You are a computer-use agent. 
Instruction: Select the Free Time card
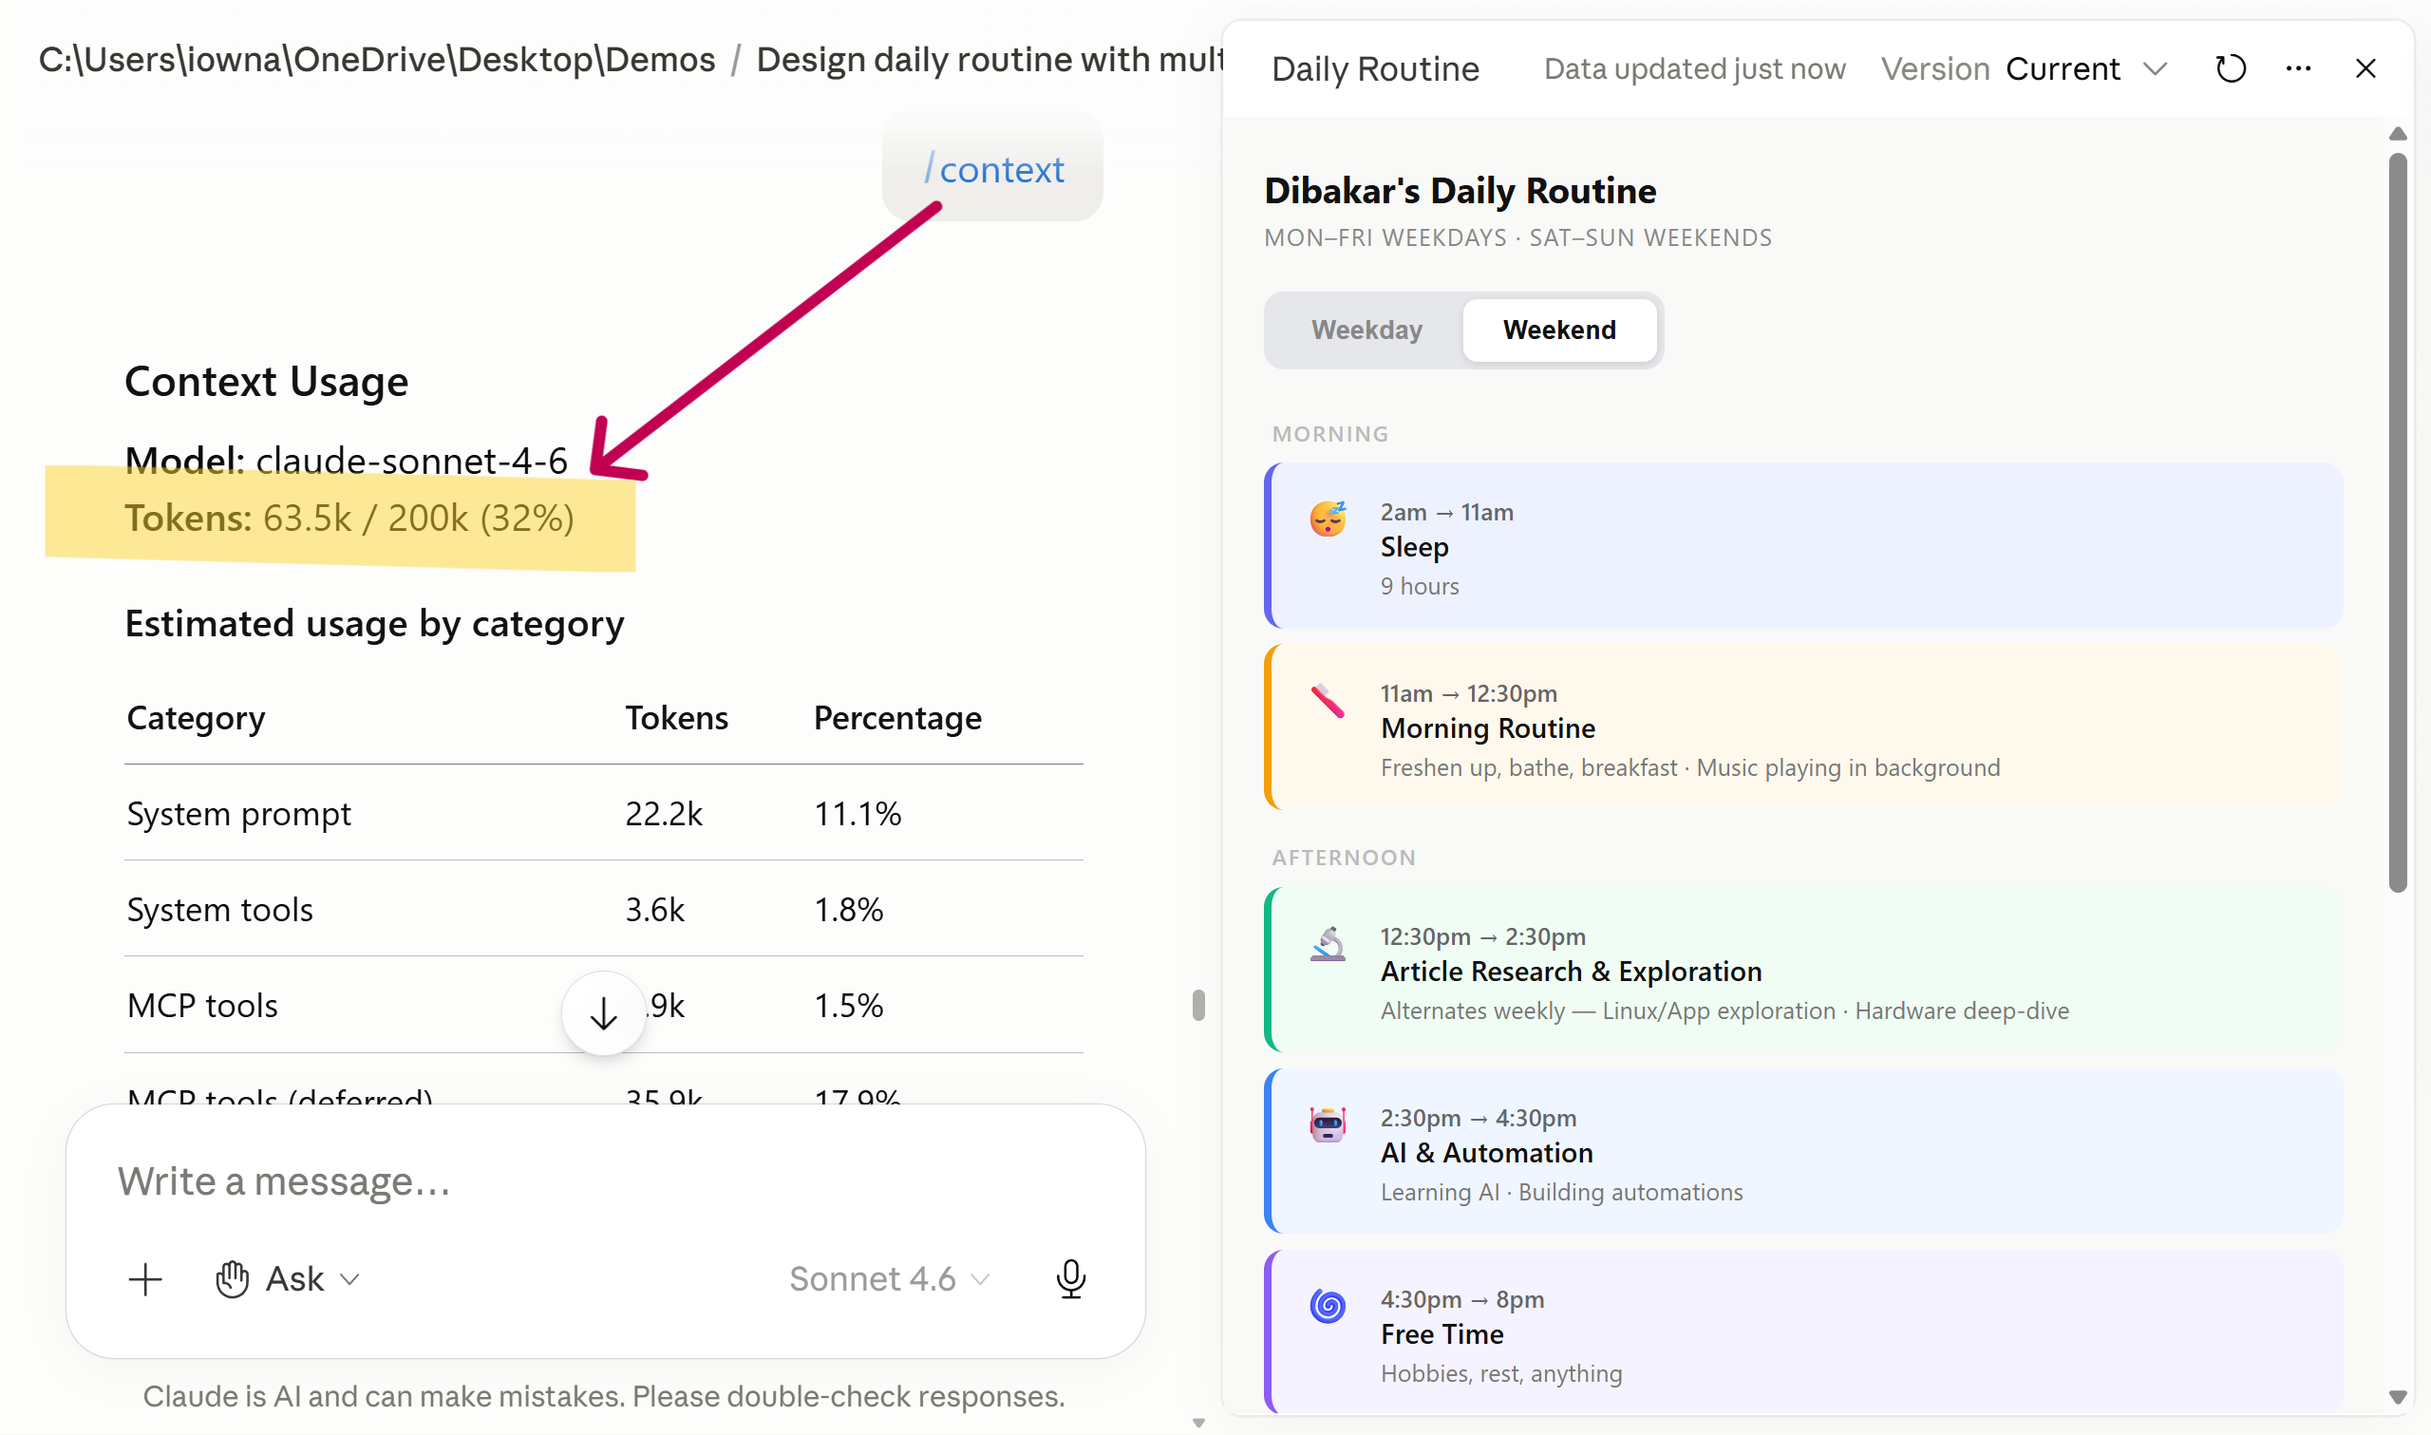(1802, 1332)
